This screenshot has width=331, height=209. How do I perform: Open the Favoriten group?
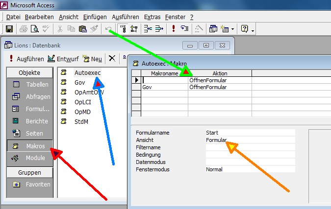click(30, 185)
